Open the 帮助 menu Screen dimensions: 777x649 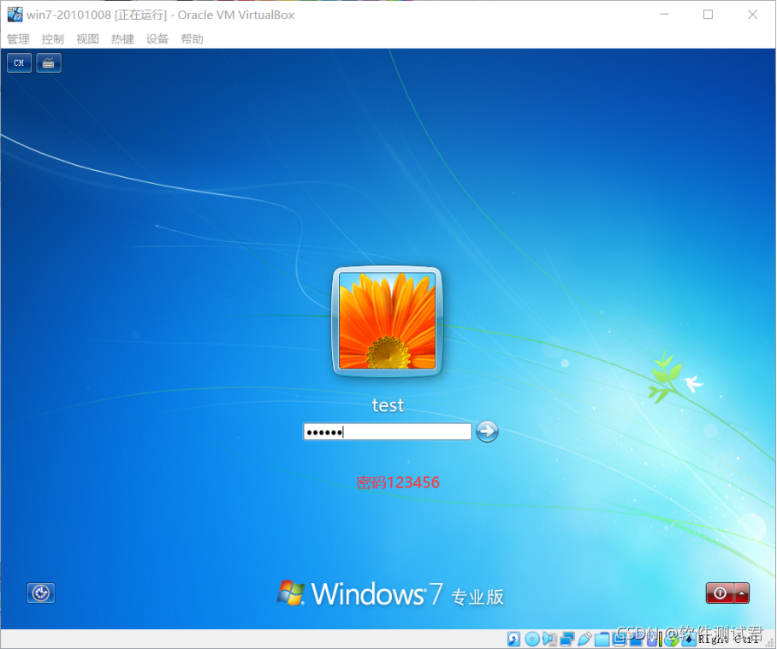(x=192, y=39)
